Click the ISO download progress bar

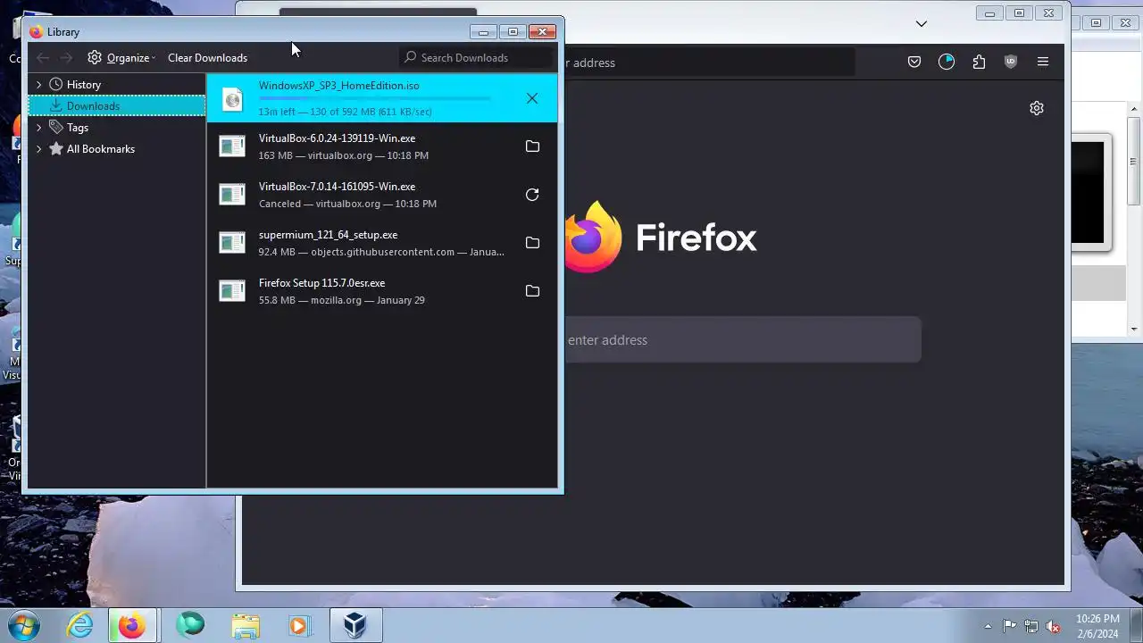point(375,98)
